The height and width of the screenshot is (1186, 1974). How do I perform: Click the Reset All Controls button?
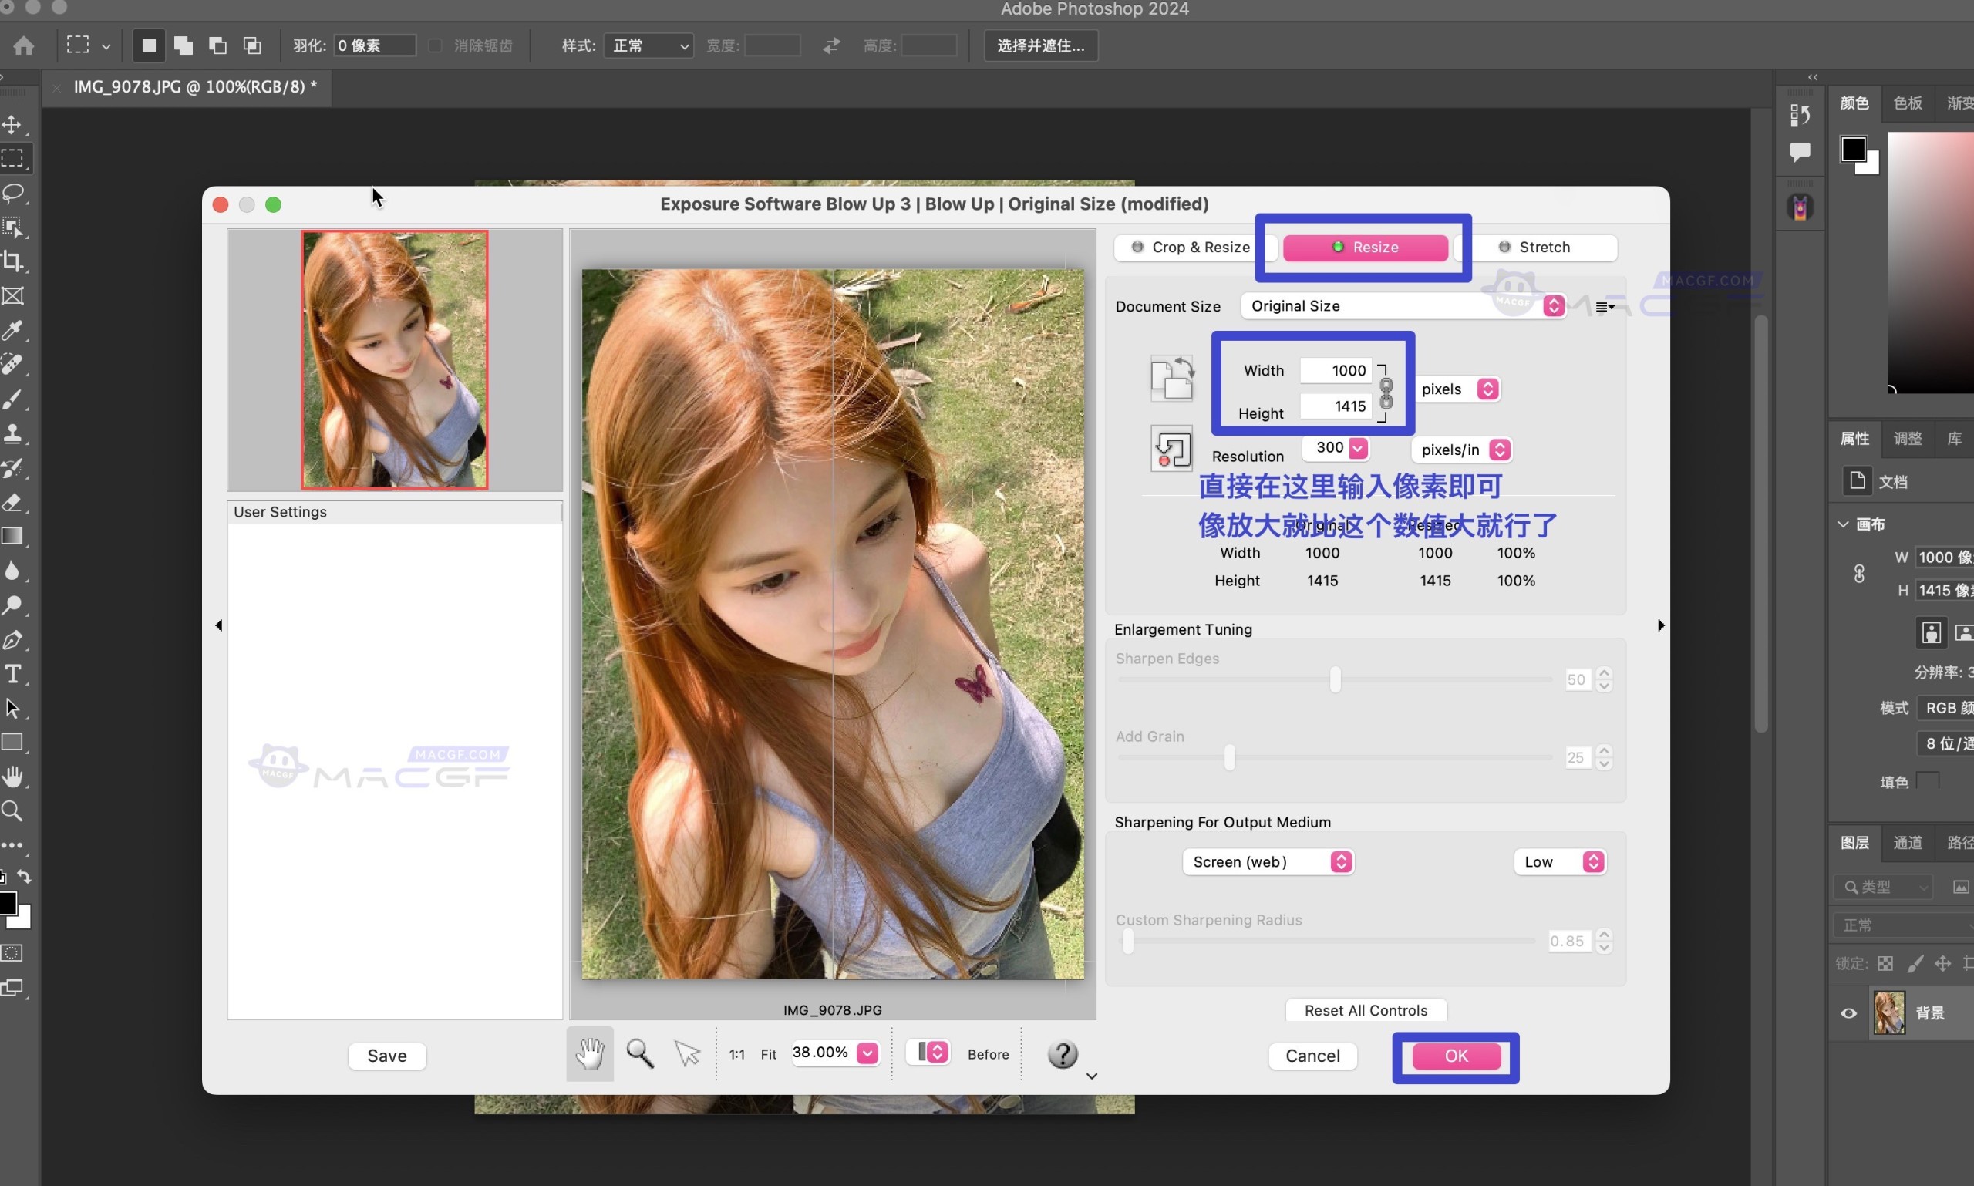point(1365,1010)
